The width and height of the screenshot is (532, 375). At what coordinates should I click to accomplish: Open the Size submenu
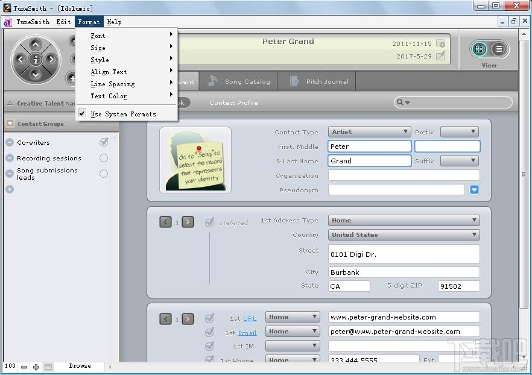126,48
